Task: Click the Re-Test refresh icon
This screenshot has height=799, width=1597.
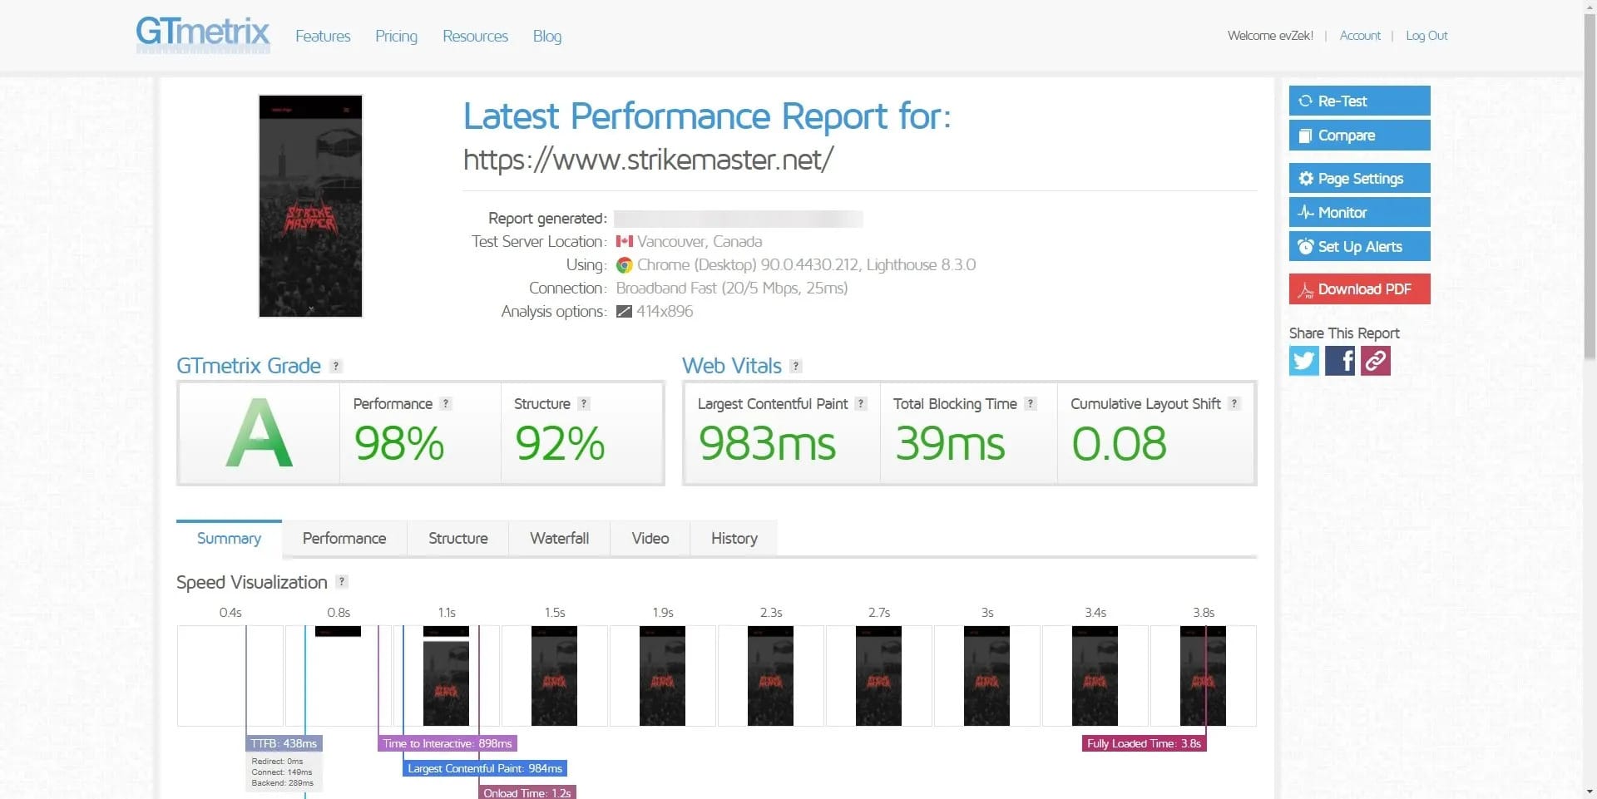Action: [x=1305, y=101]
